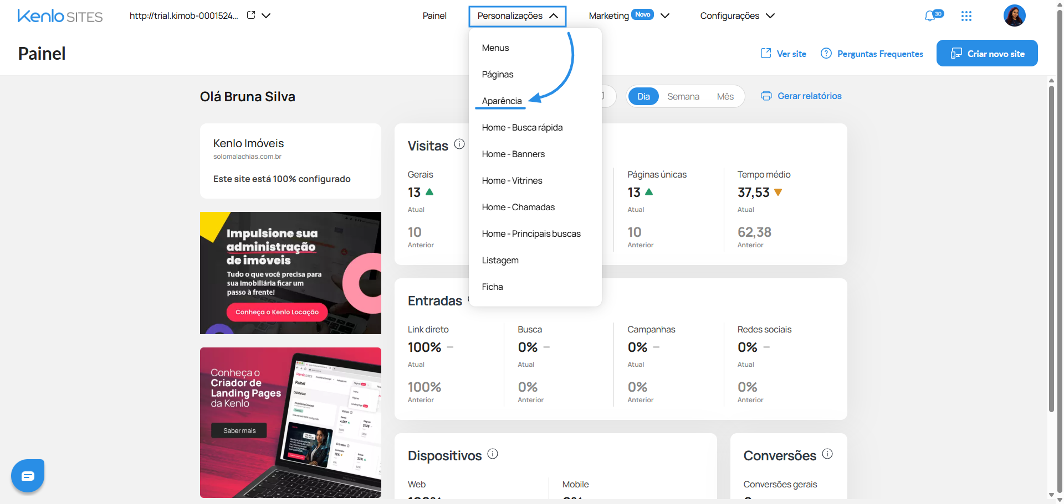Open the user profile avatar
The image size is (1064, 504).
click(1015, 15)
